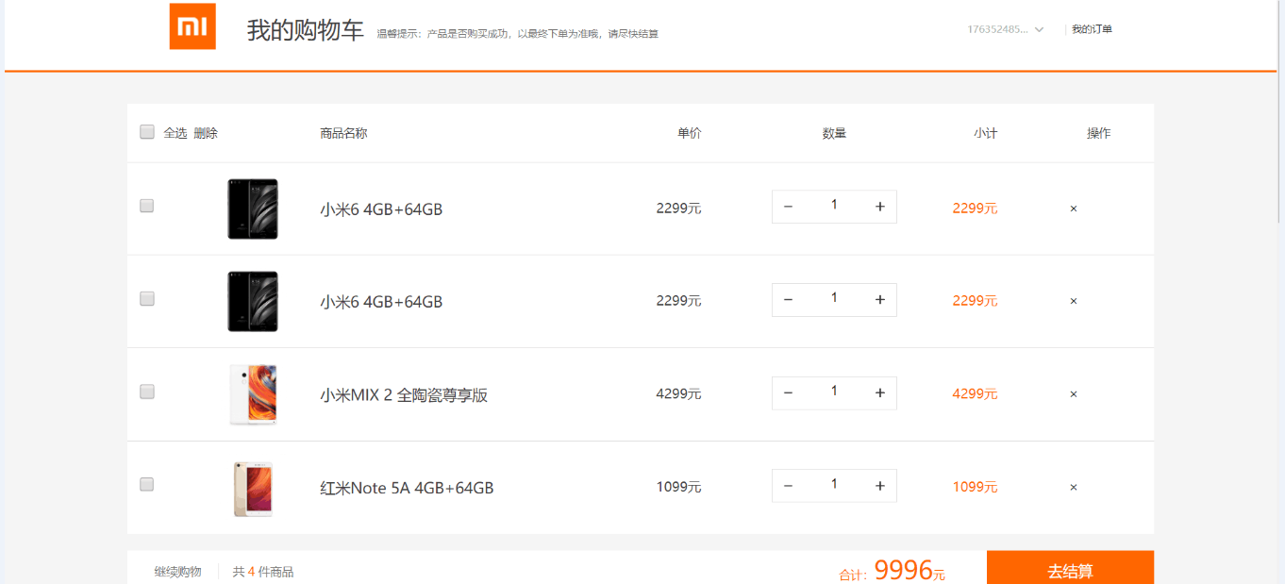Remove 小米MIX 2 item with × icon
Screen dimensions: 1285x584
(1074, 394)
